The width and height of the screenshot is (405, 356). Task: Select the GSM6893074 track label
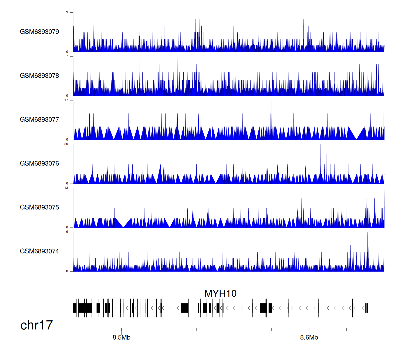(39, 251)
